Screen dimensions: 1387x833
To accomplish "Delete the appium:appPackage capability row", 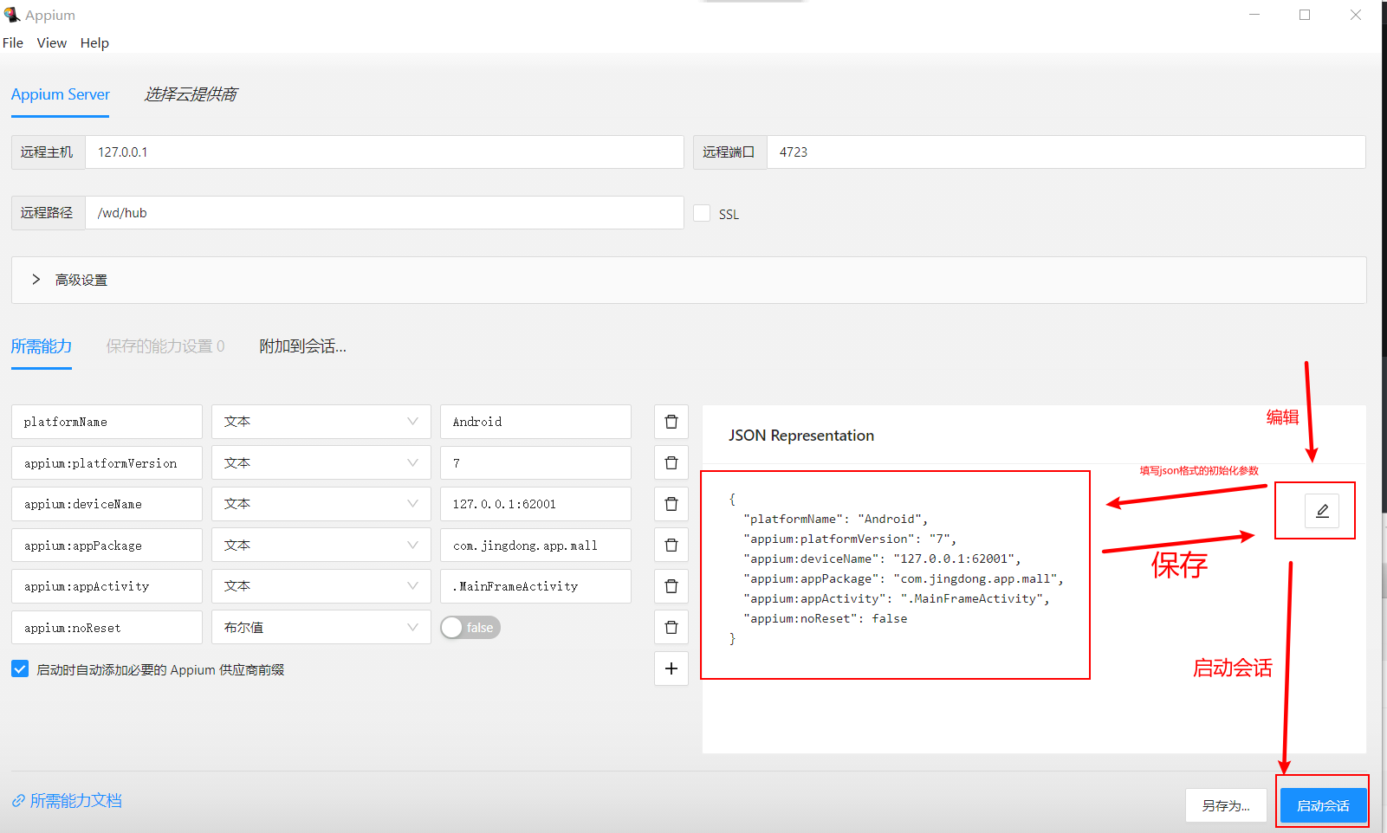I will tap(671, 546).
